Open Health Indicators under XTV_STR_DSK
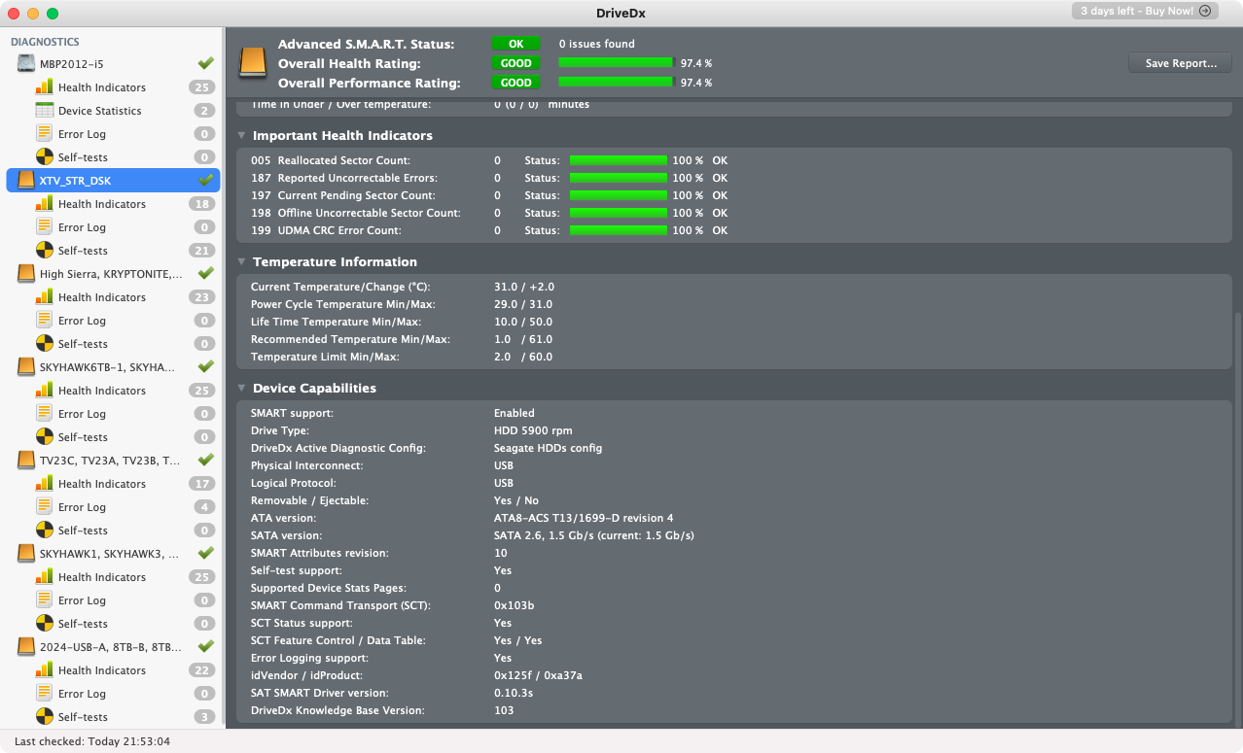Viewport: 1243px width, 753px height. coord(101,204)
